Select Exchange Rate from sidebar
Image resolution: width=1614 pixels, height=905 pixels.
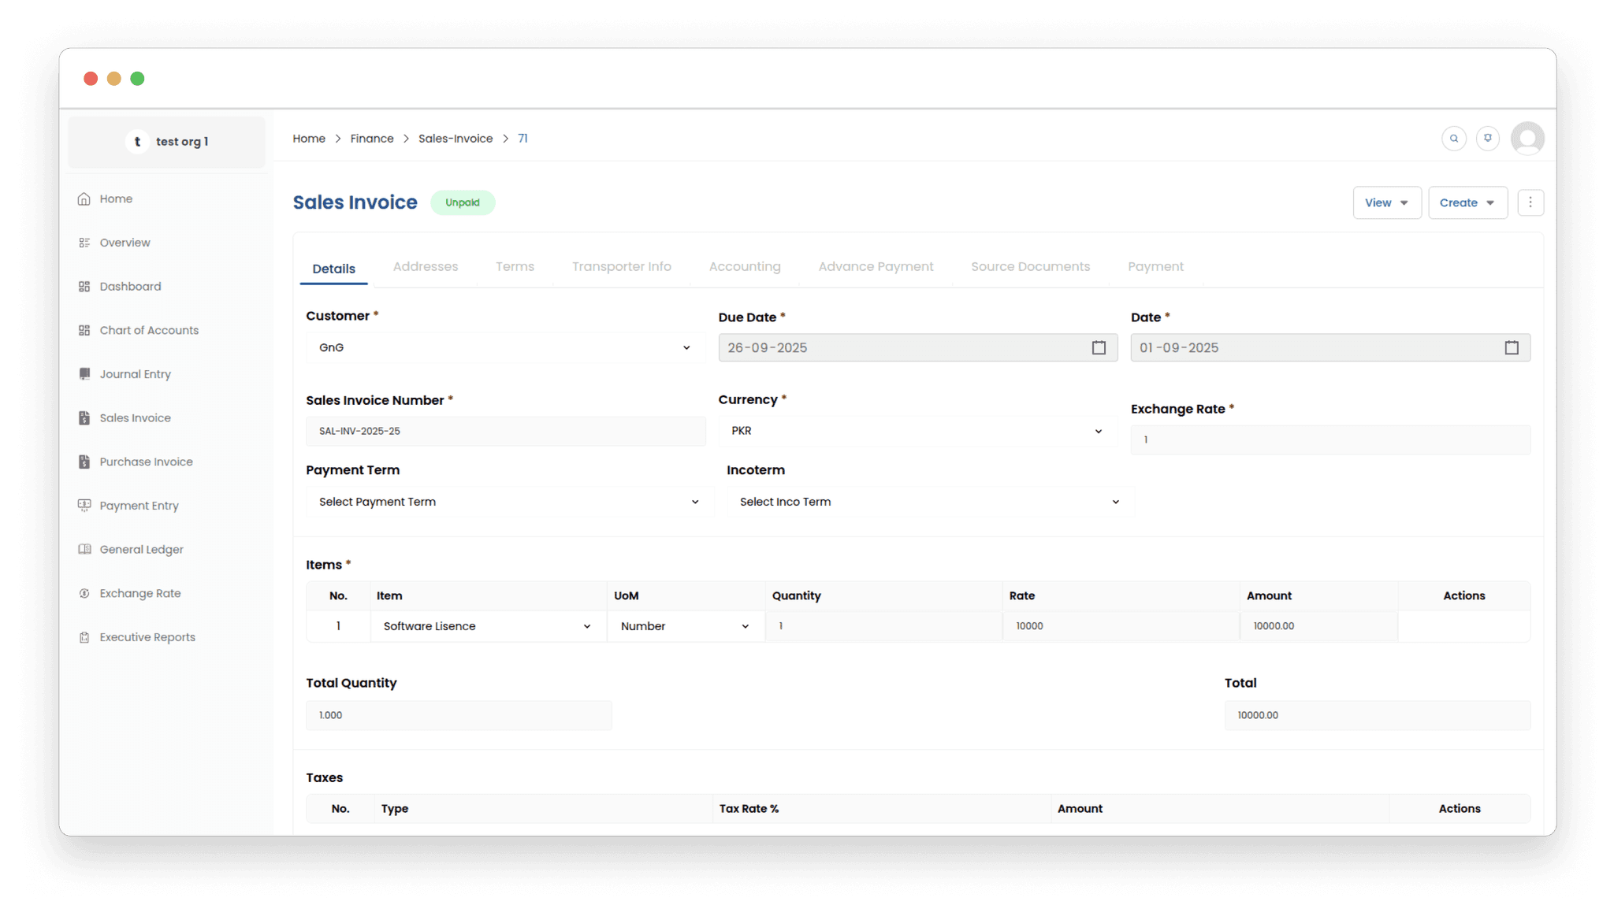pos(140,593)
